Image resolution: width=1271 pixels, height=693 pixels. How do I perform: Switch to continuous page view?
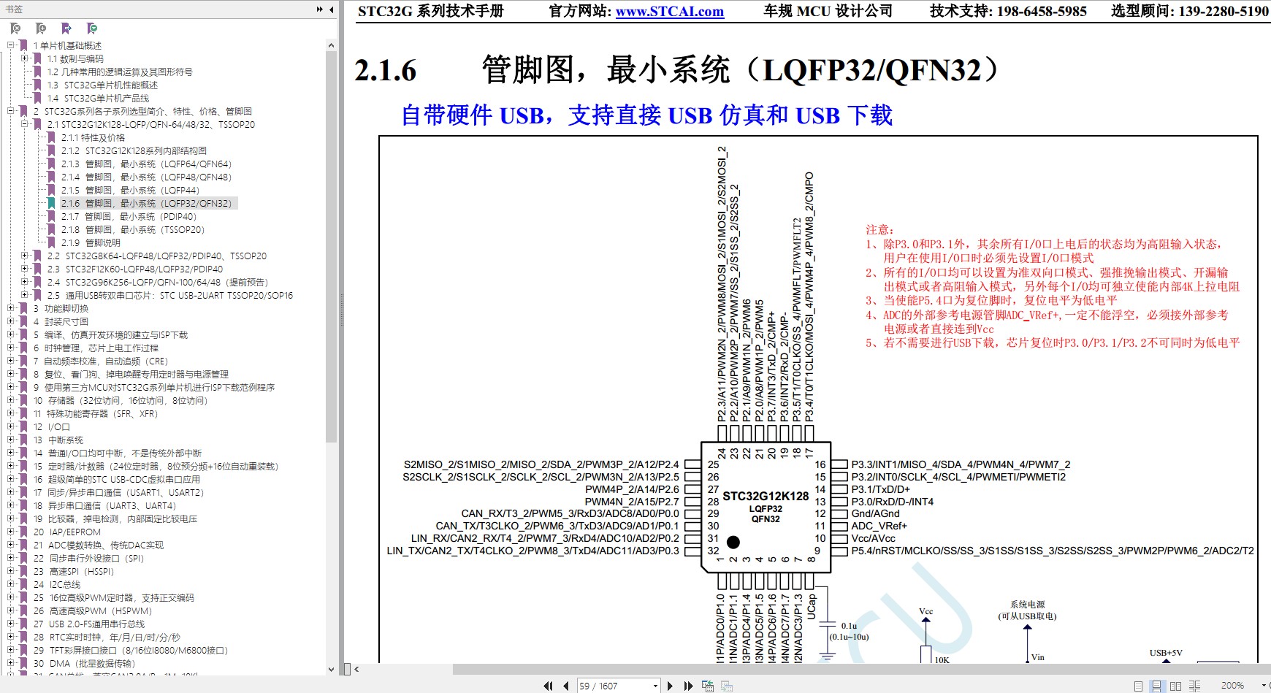1156,686
